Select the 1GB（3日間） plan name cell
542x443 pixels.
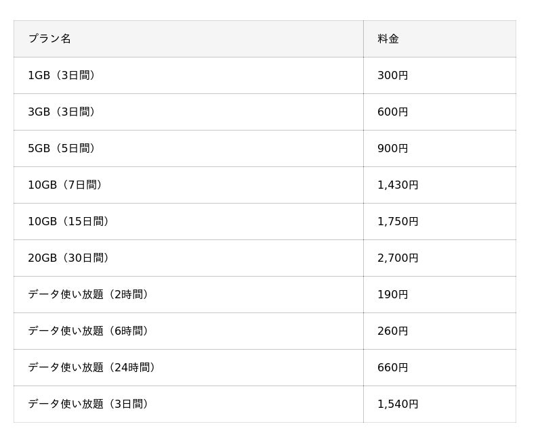point(61,75)
